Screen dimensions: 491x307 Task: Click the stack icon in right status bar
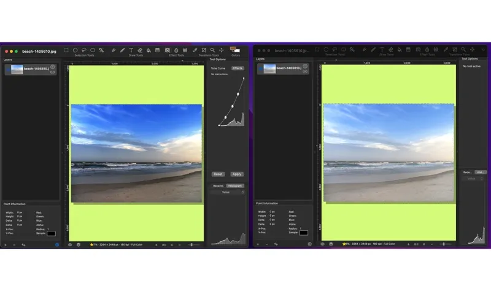[x=331, y=244]
